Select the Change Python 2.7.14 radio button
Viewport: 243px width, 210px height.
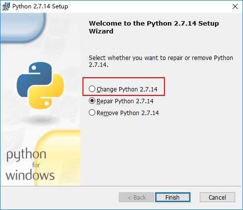click(92, 89)
